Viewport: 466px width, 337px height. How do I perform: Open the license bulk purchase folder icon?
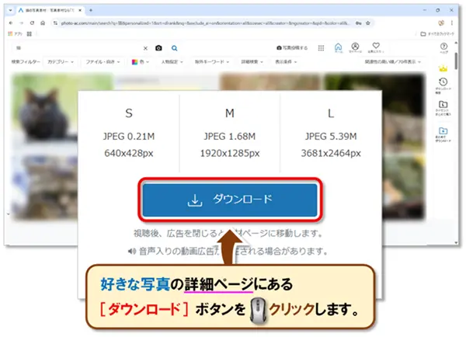pyautogui.click(x=443, y=108)
